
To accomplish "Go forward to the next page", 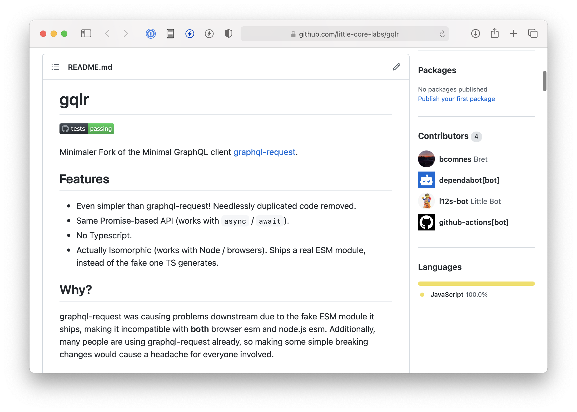I will pos(126,34).
